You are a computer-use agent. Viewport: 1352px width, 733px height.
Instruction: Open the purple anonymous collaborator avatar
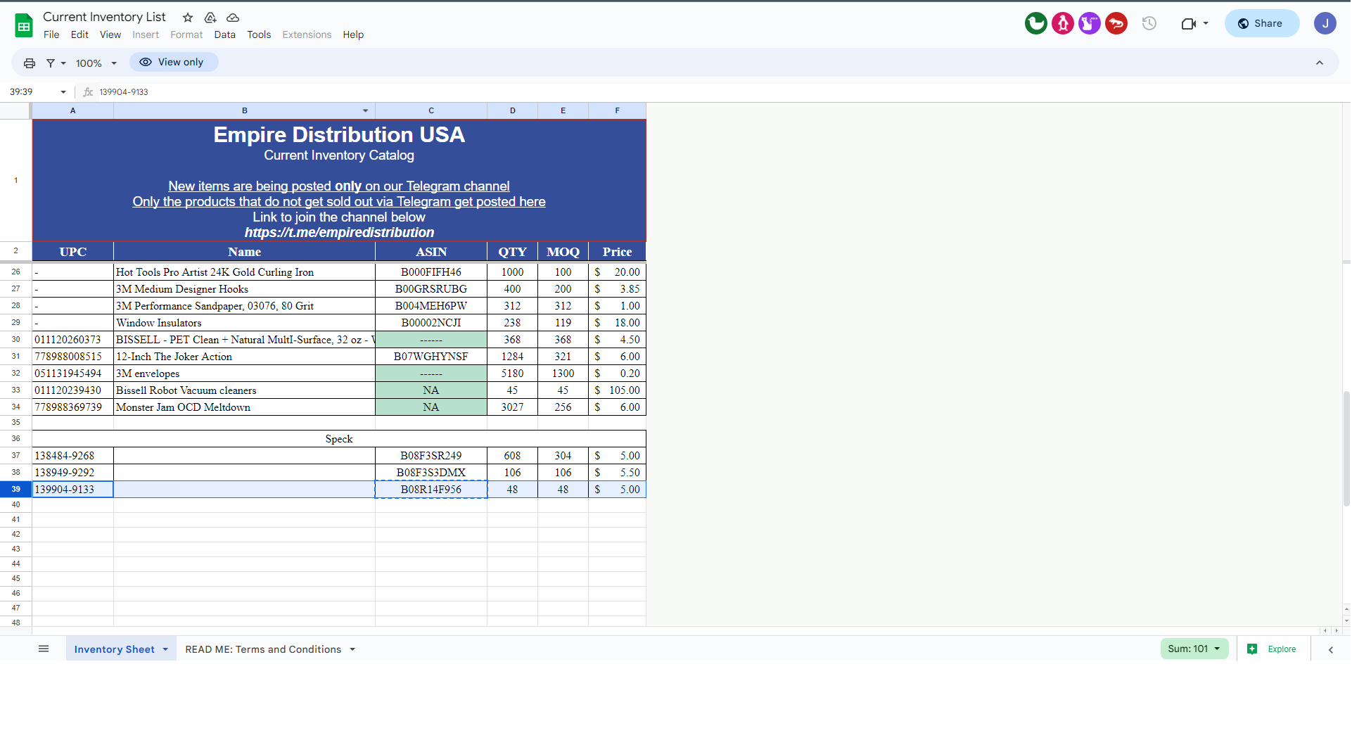click(1090, 23)
